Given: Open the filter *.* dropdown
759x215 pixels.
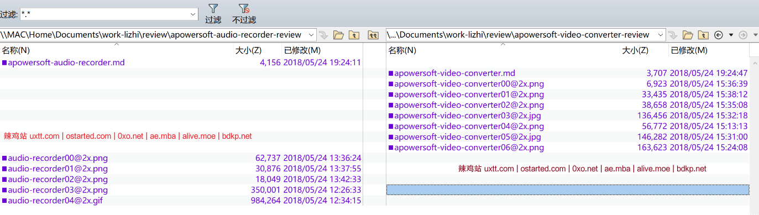Looking at the screenshot, I should point(193,14).
